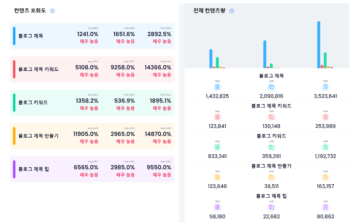Screen dimensions: 352x223
Task: Click the 1,432,825 Blog count link
Action: (x=217, y=96)
